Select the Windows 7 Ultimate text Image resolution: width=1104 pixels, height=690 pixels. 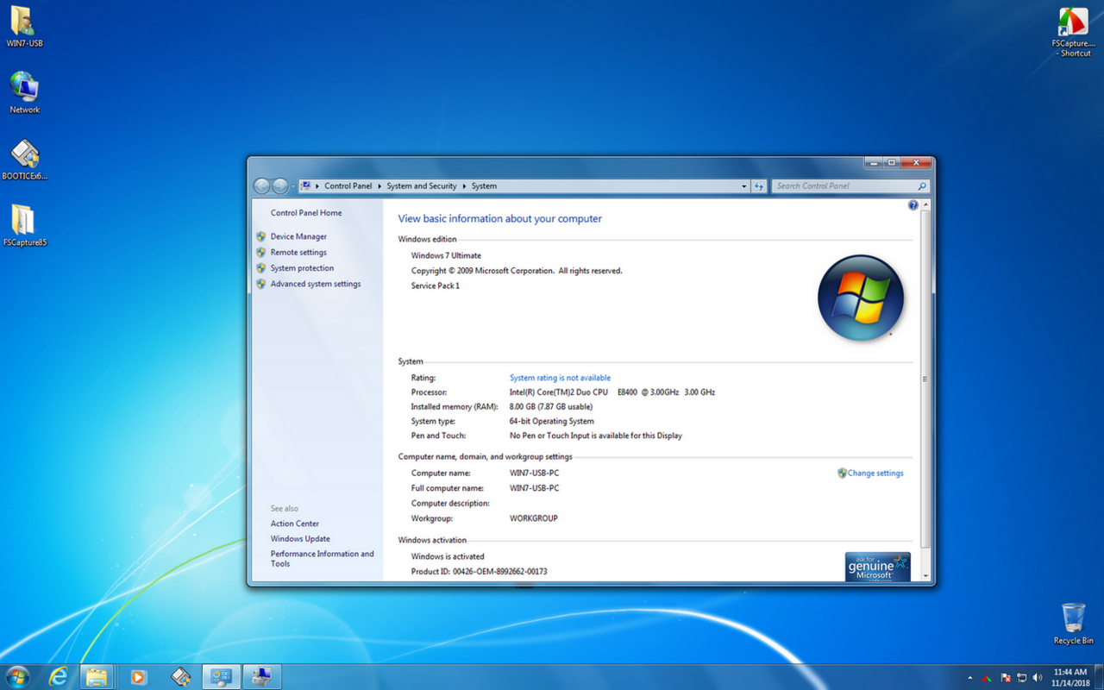click(x=446, y=255)
